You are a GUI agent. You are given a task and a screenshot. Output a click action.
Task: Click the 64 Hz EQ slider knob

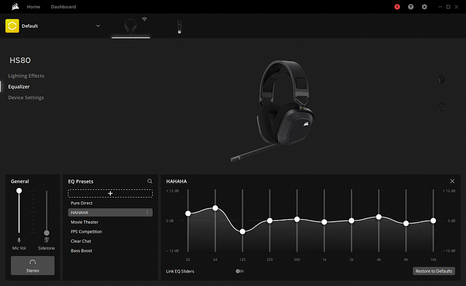tap(215, 208)
